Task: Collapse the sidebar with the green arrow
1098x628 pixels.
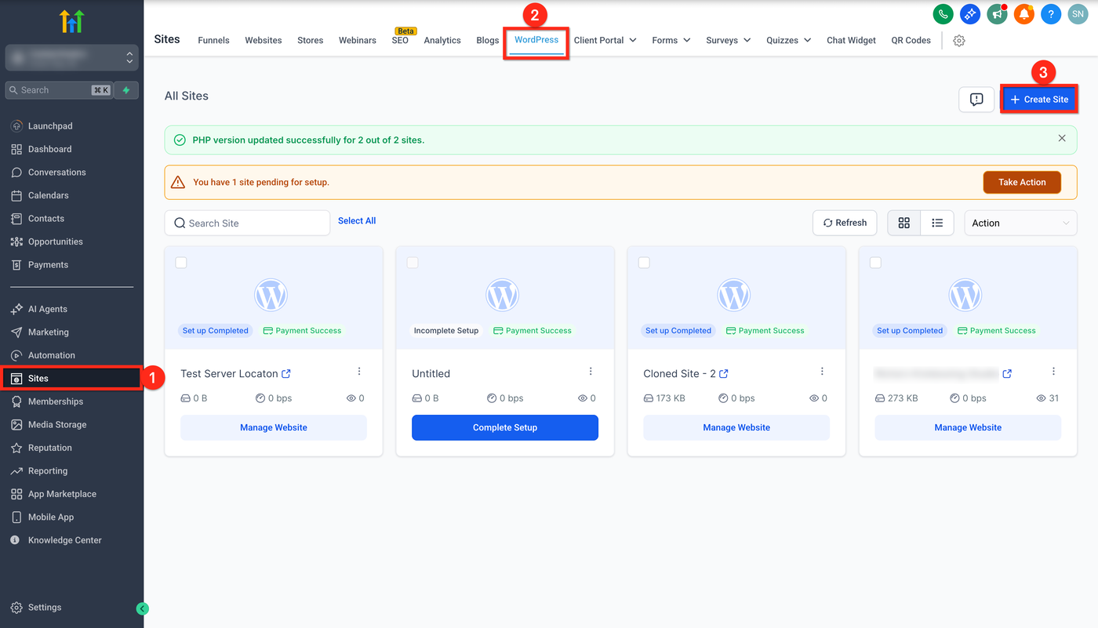Action: (x=142, y=608)
